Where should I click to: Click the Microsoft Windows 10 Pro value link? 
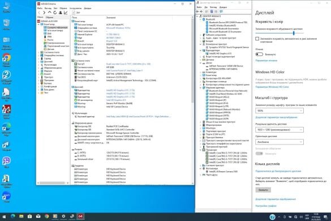pyautogui.click(x=118, y=28)
